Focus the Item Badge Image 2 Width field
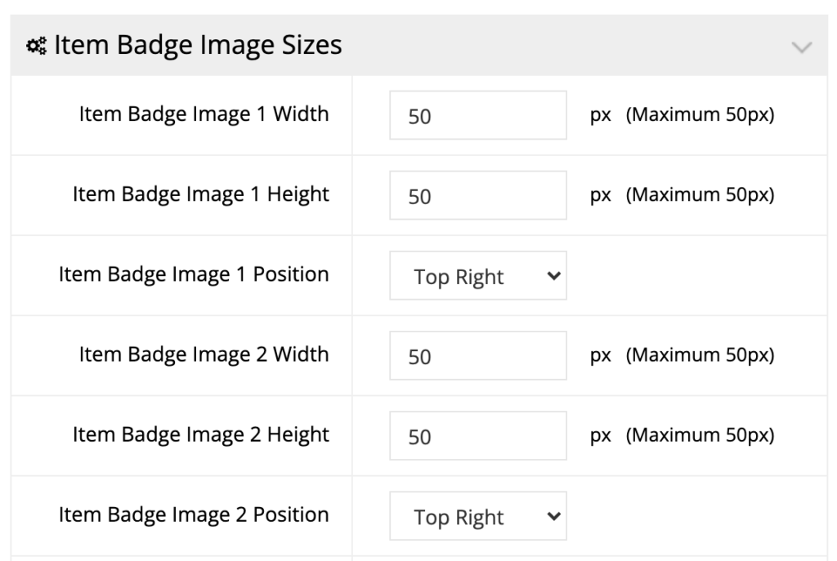 click(x=477, y=356)
